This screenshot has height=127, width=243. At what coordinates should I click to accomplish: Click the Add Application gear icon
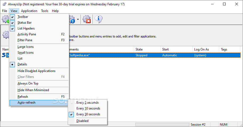tap(5, 19)
